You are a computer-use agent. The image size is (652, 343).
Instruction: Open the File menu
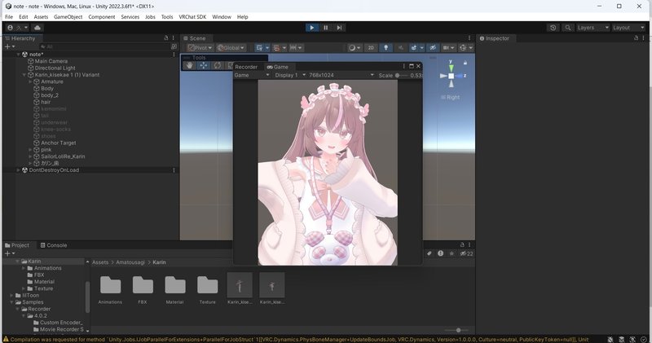(9, 17)
